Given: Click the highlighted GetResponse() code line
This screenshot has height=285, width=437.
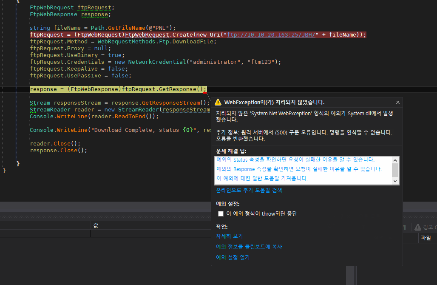Looking at the screenshot, I should coord(118,89).
